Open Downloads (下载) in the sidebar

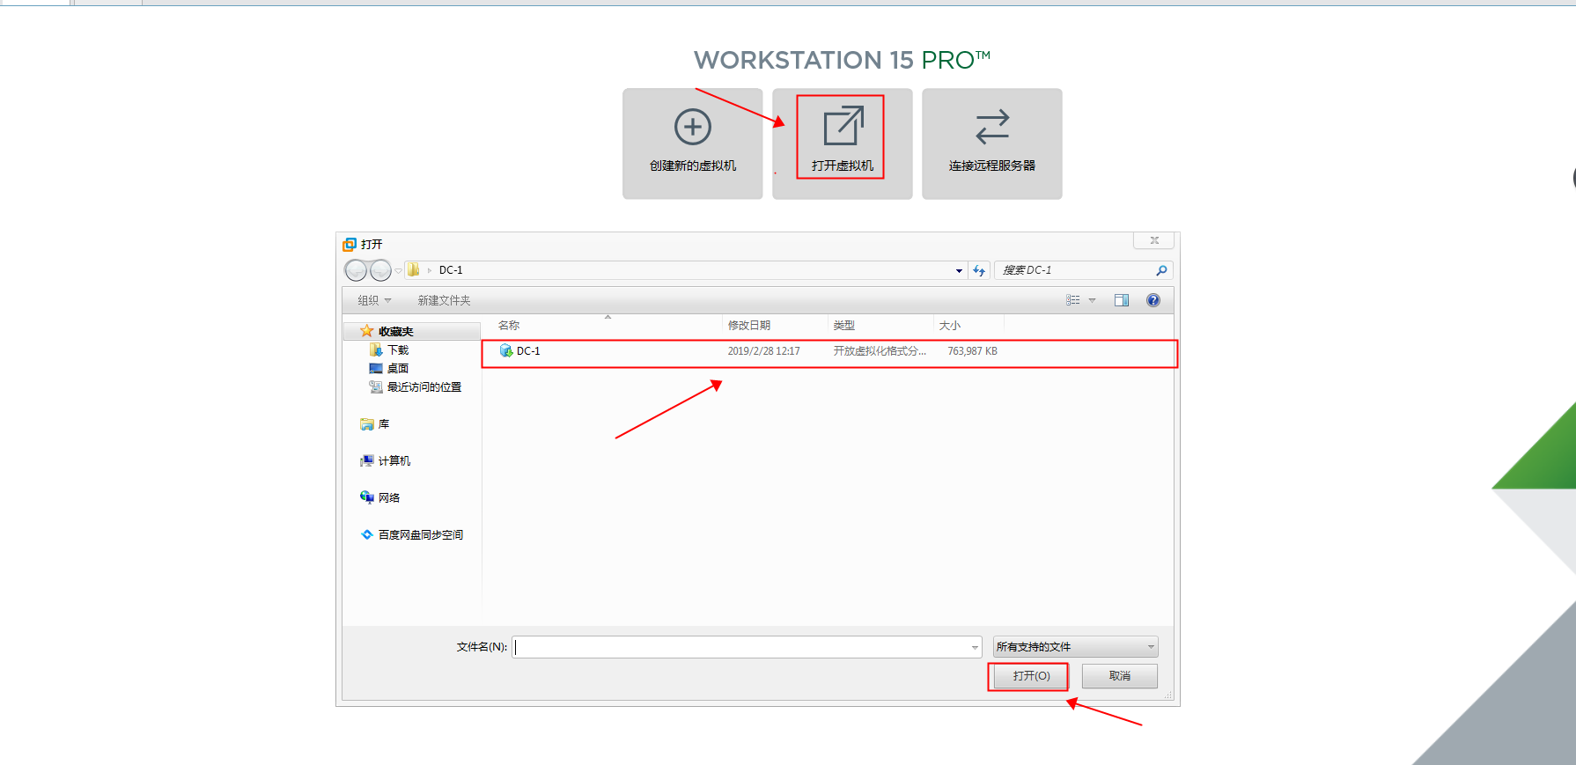(389, 350)
